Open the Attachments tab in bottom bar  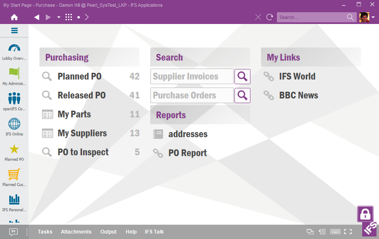coord(76,231)
